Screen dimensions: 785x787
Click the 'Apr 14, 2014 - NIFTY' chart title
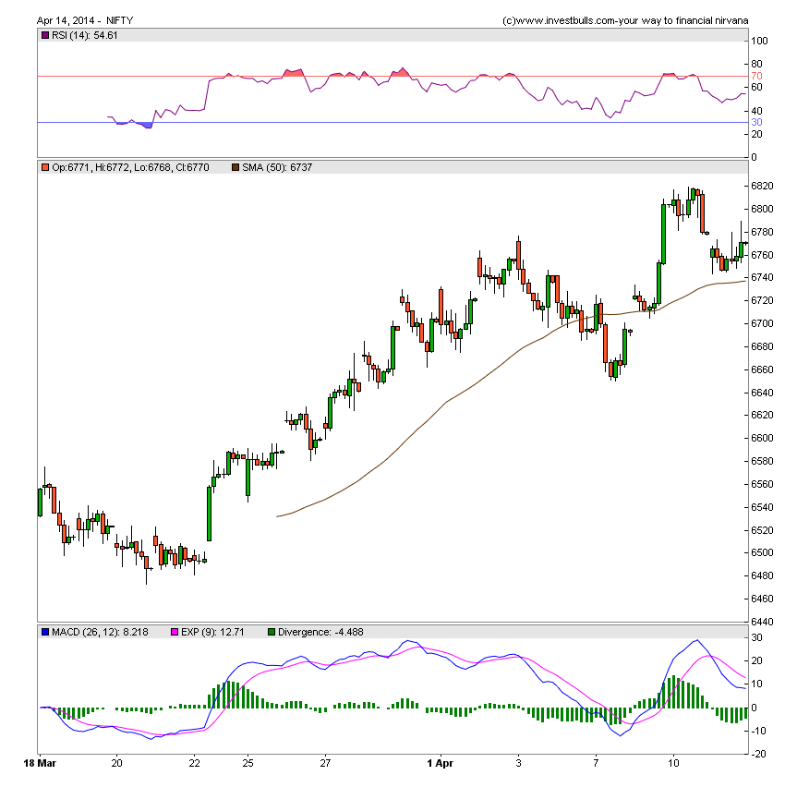85,19
